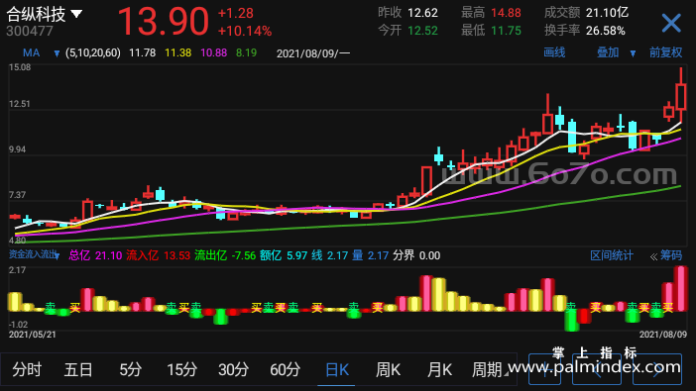This screenshot has height=391, width=696.
Task: Go to next candle with right arrow
Action: pos(657,369)
